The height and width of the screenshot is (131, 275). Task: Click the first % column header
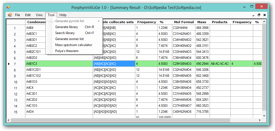pyautogui.click(x=165, y=22)
